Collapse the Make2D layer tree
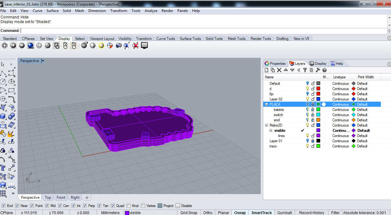Image resolution: width=391 pixels, height=215 pixels. pos(267,125)
